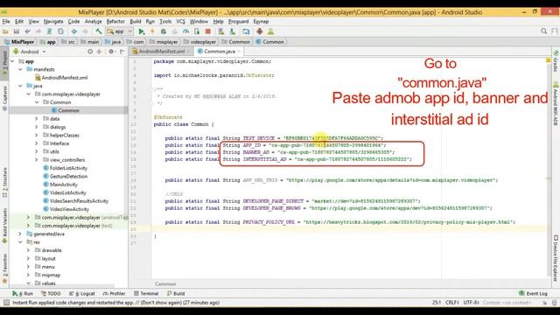Collapse the app module node
Screen dimensions: 560x315
(x=12, y=61)
